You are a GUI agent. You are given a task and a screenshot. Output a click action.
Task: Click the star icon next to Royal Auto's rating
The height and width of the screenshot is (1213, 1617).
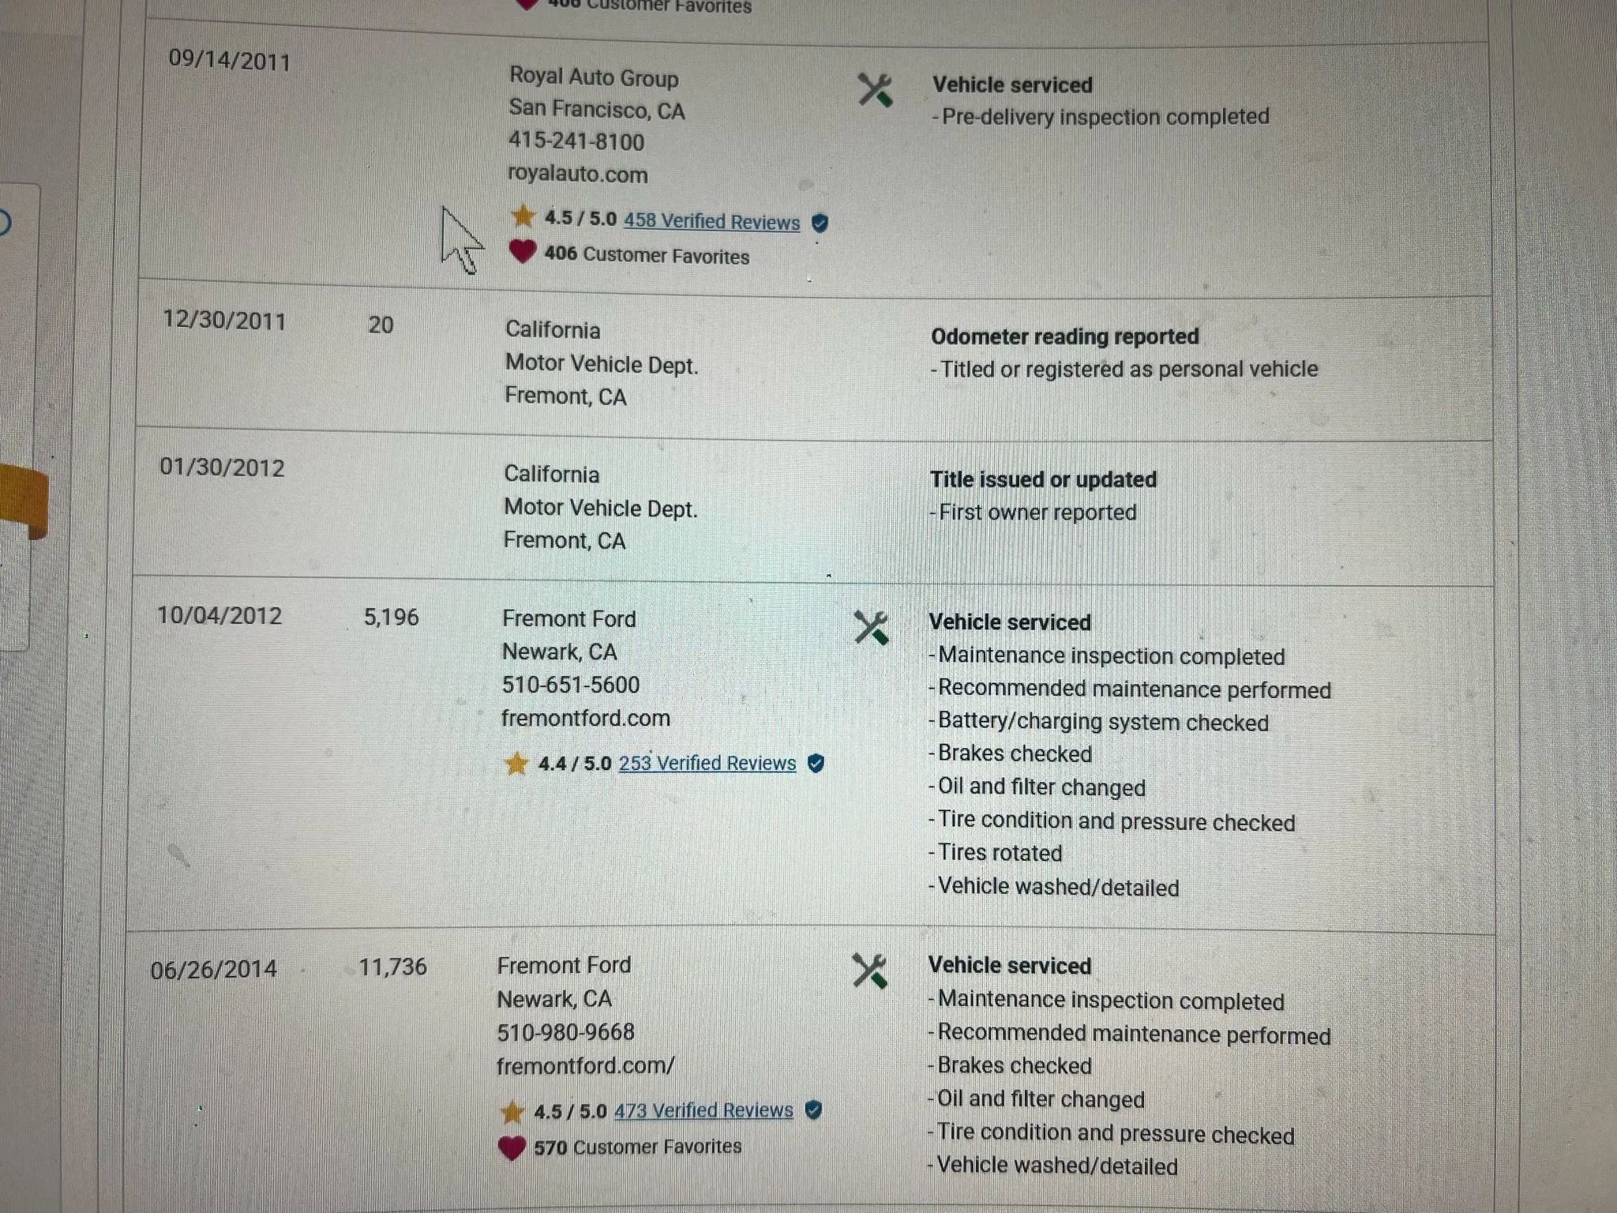tap(522, 216)
